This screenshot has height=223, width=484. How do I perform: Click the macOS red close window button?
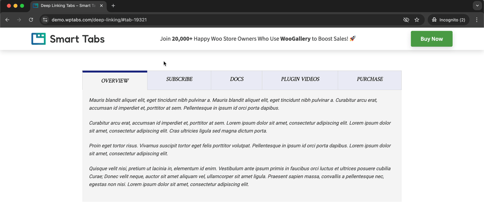pyautogui.click(x=9, y=6)
